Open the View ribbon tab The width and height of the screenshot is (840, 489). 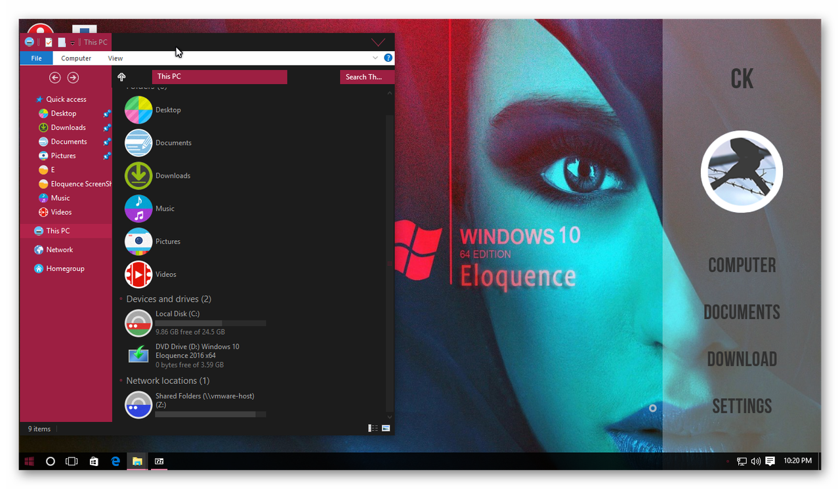115,58
